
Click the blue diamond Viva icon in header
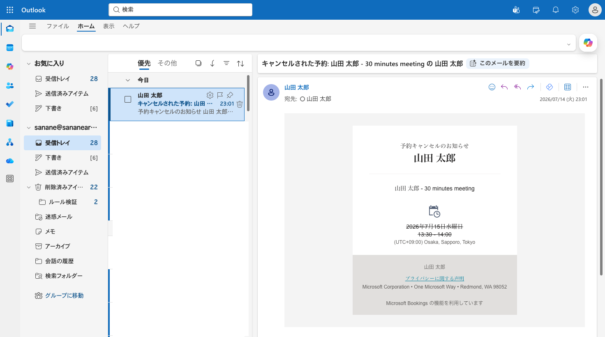550,87
